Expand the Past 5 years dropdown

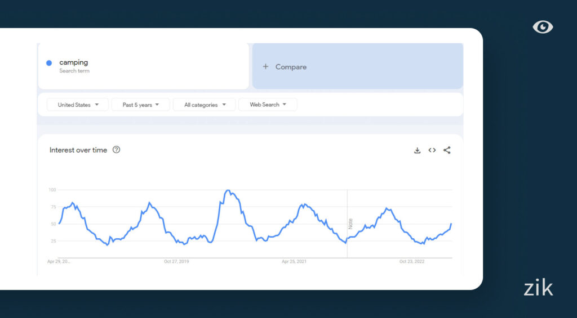140,105
